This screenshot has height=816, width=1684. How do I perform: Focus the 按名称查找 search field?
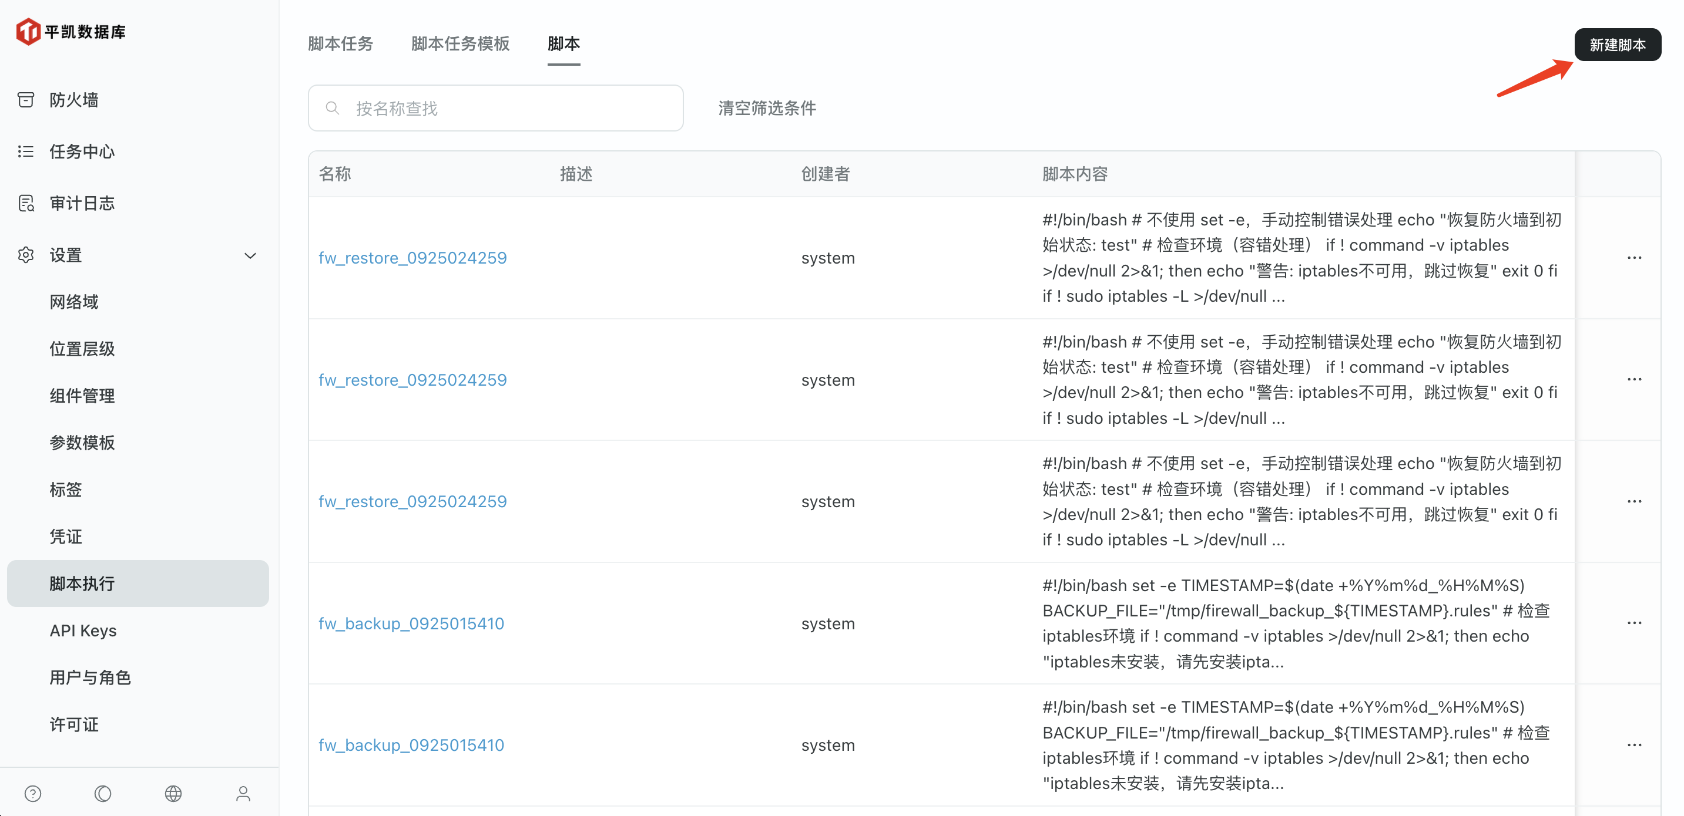pyautogui.click(x=510, y=108)
